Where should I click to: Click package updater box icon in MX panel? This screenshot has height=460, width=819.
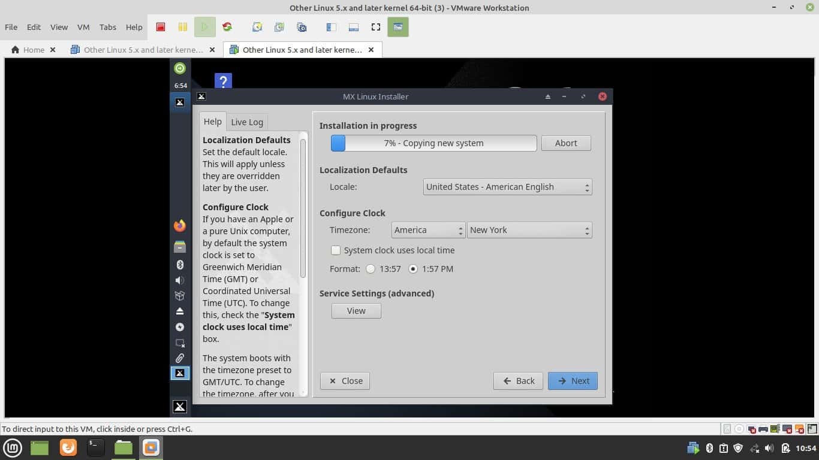pyautogui.click(x=180, y=296)
